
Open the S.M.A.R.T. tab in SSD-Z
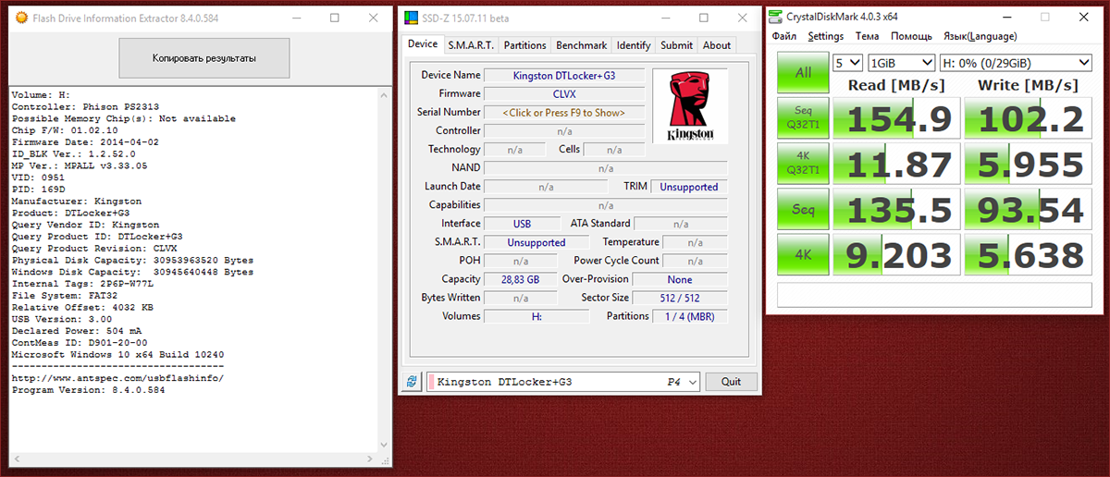pyautogui.click(x=471, y=45)
